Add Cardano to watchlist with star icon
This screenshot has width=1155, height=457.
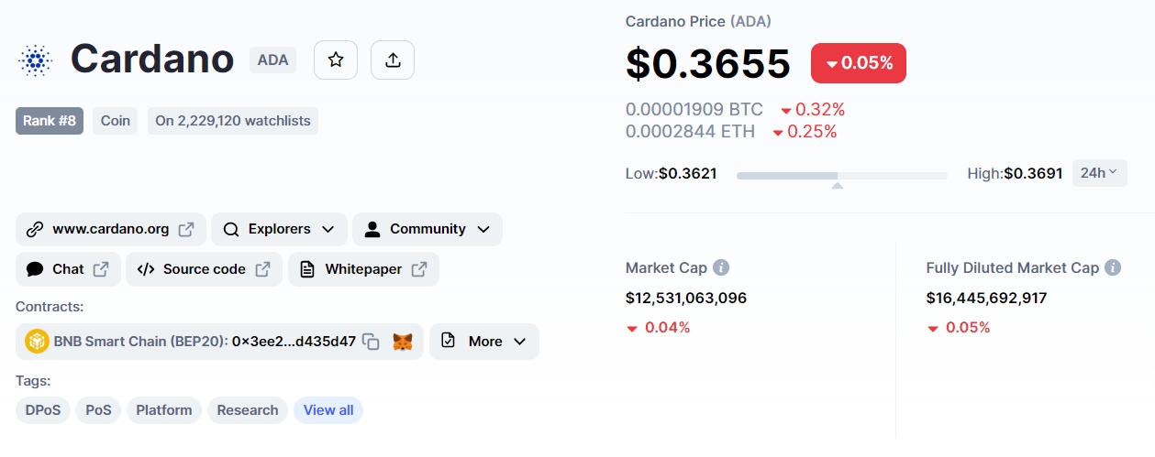click(x=336, y=60)
